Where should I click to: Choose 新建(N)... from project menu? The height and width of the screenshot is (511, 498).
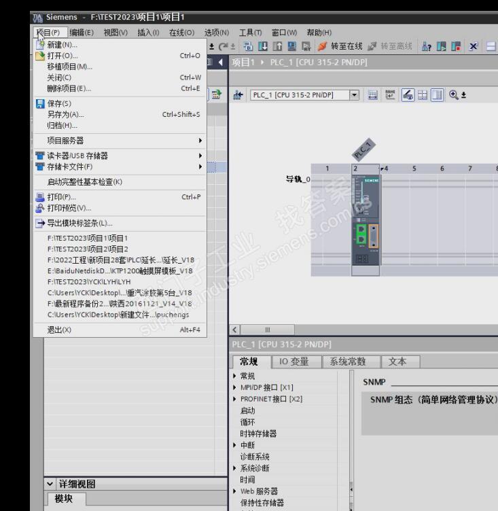(x=120, y=45)
